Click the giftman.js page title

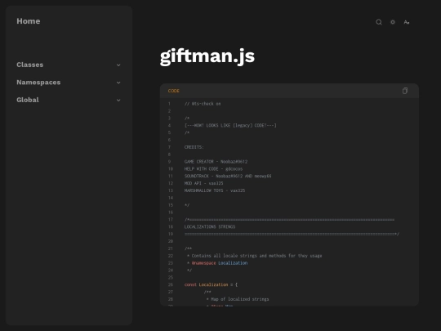tap(207, 56)
